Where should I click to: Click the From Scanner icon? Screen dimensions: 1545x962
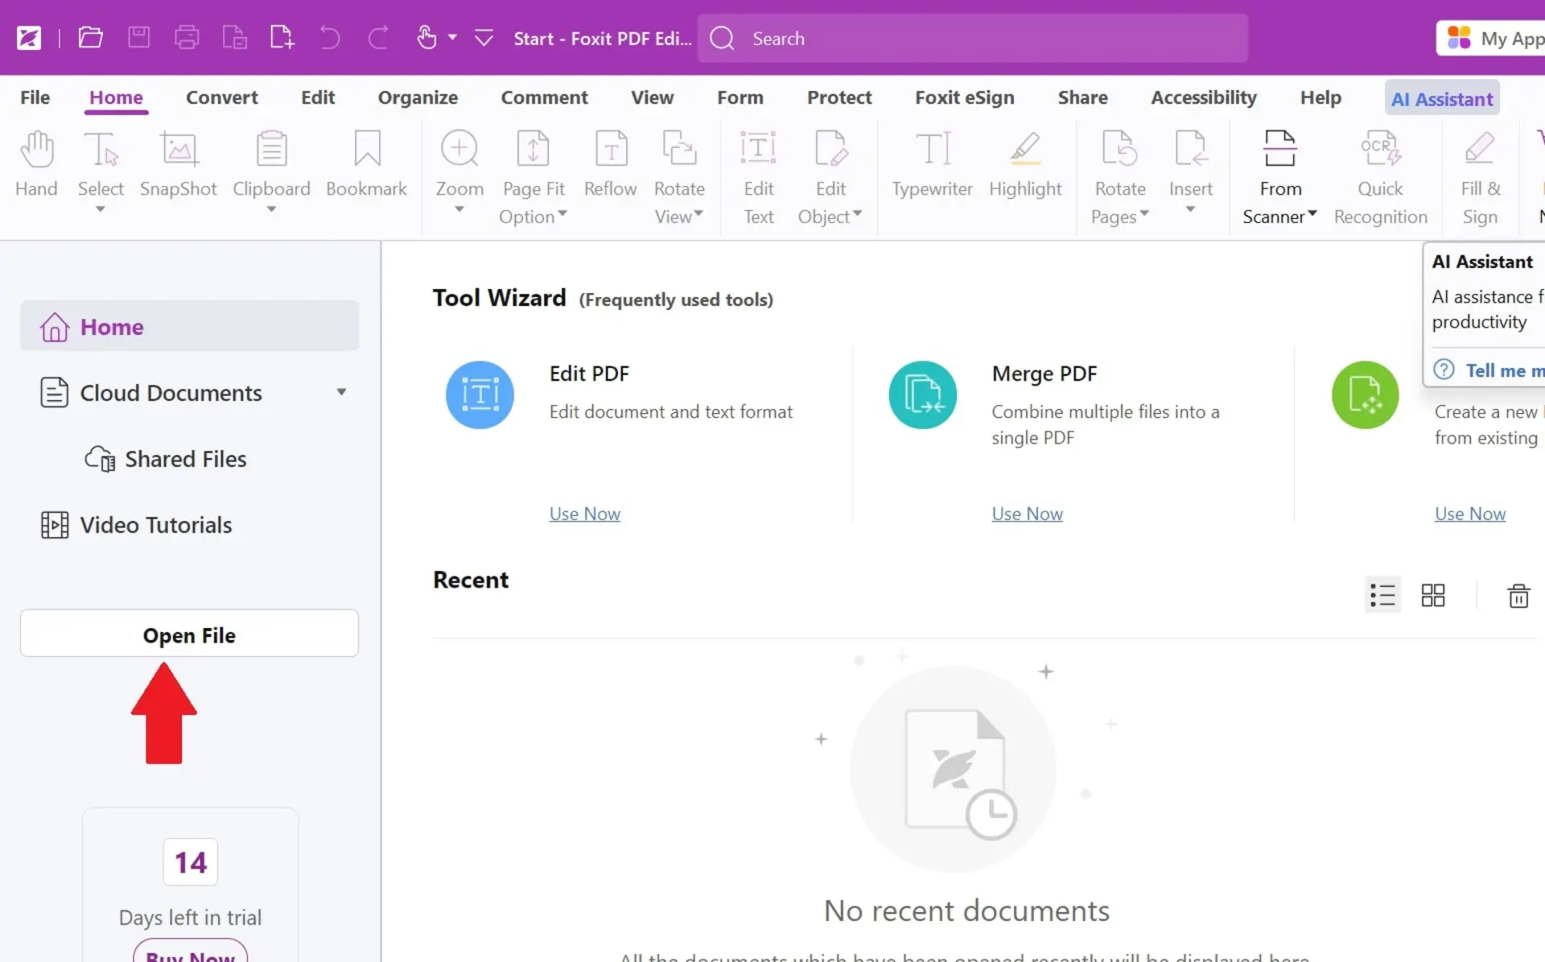point(1279,149)
